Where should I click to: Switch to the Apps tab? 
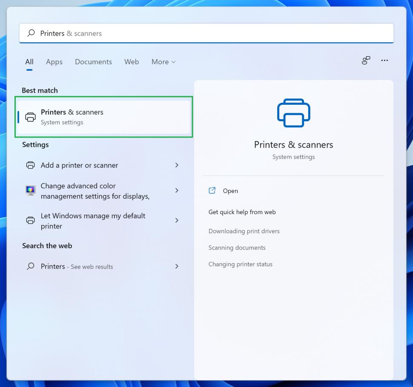click(54, 62)
